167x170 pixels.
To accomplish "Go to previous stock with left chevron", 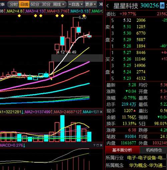I will (108, 6).
